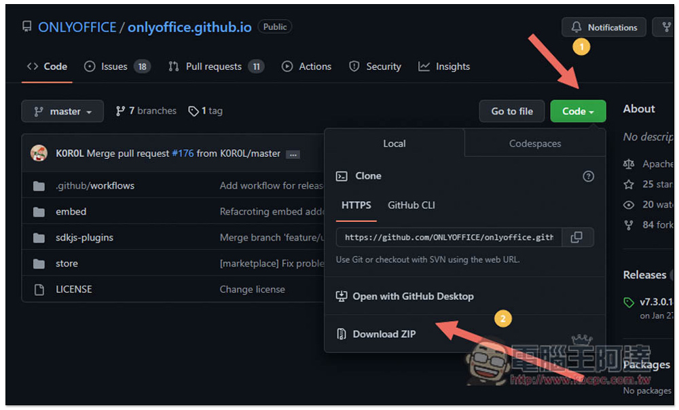Open the Pull requests tab

coord(215,67)
